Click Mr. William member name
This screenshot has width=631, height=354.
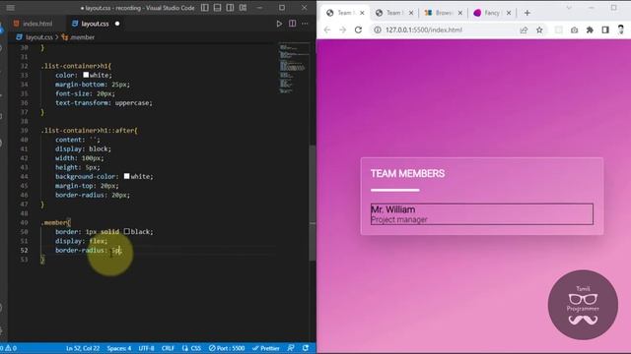pyautogui.click(x=392, y=209)
